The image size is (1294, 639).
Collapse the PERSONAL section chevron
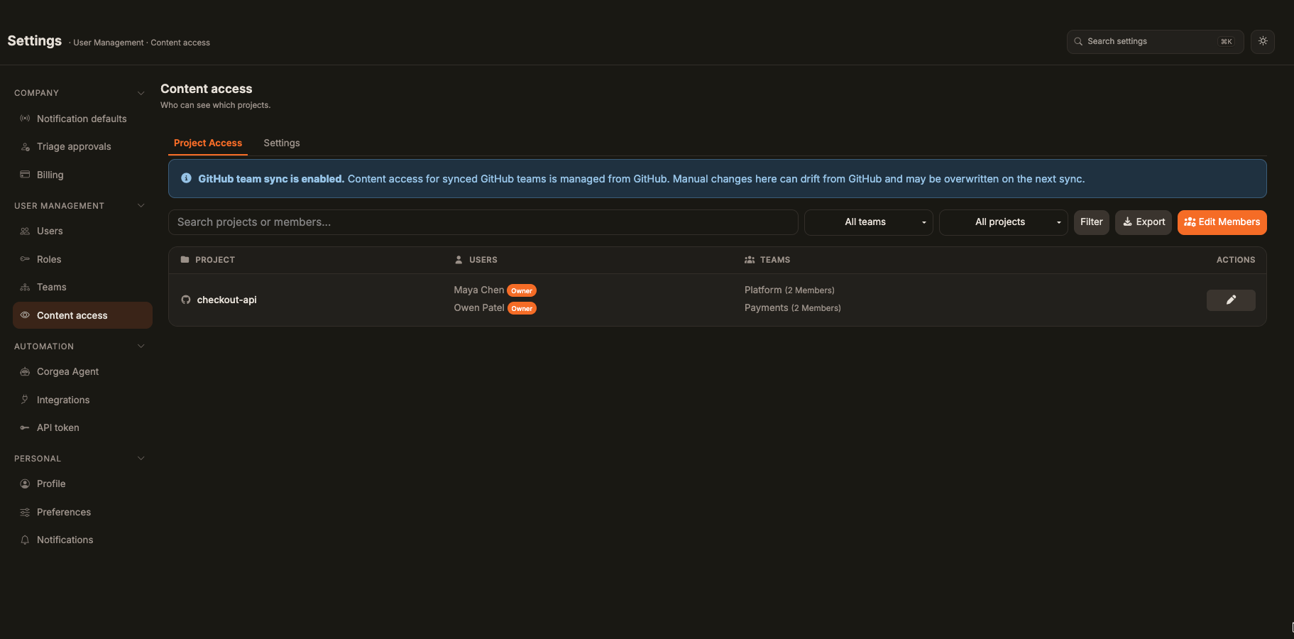click(141, 459)
